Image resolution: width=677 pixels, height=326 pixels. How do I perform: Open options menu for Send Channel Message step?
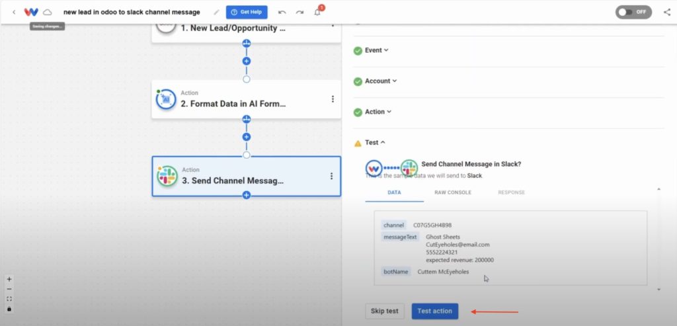click(332, 176)
